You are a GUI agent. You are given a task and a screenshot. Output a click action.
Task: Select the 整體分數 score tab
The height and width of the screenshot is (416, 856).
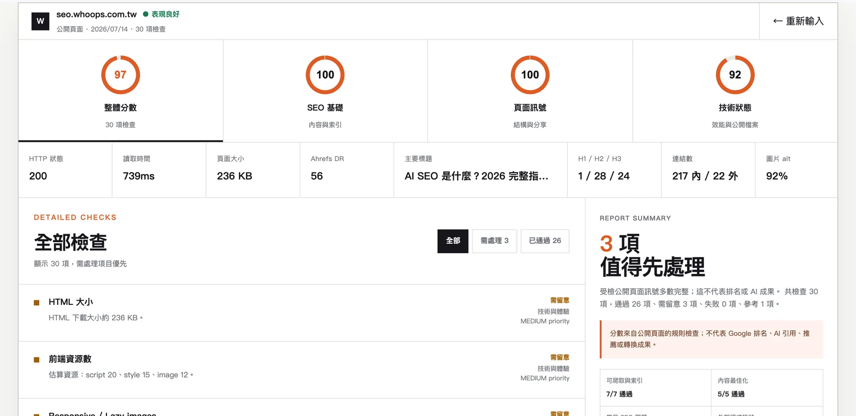[x=120, y=90]
